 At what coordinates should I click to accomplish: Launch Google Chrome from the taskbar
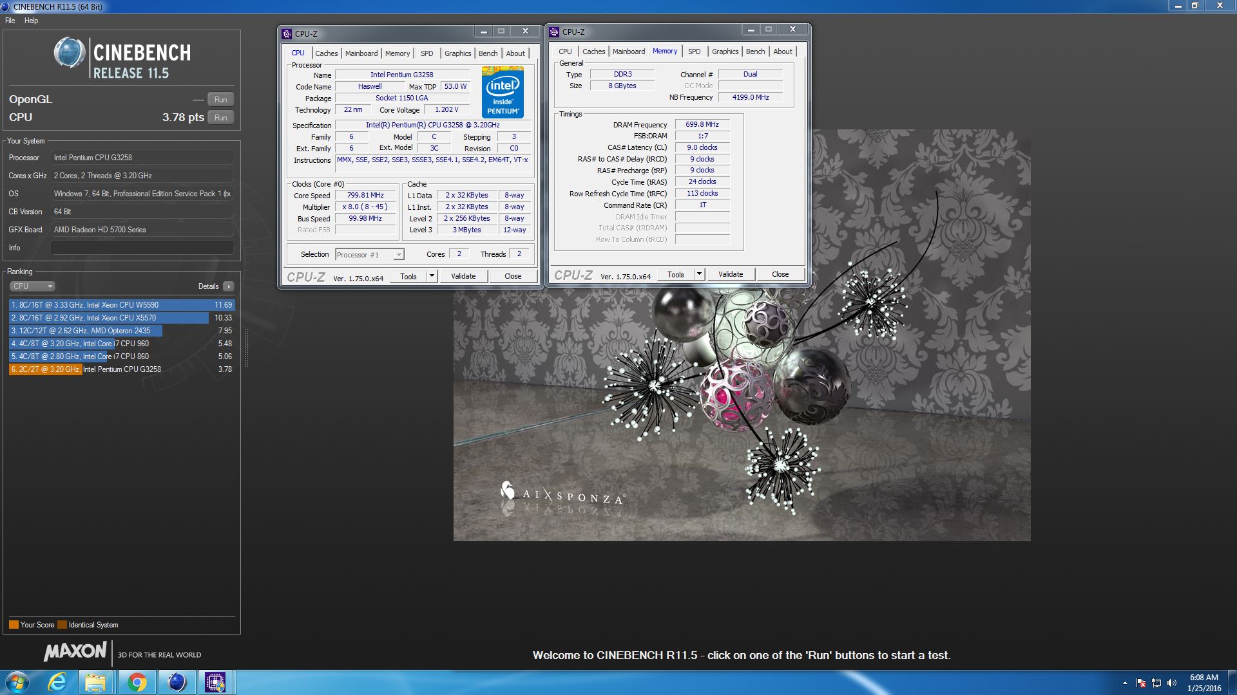click(x=137, y=682)
